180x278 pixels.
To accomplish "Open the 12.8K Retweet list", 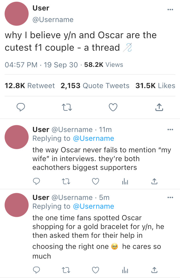I will tap(30, 86).
